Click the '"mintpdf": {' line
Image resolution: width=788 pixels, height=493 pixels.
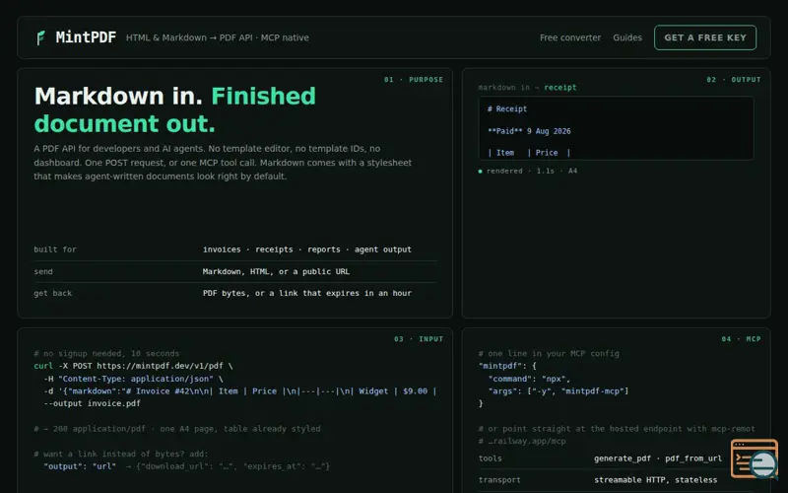coord(507,366)
